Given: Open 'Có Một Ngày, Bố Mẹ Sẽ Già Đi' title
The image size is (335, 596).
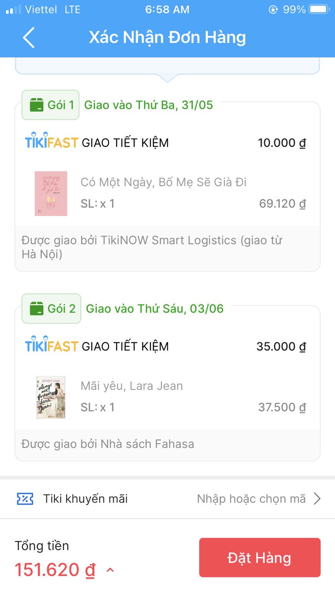Looking at the screenshot, I should click(163, 182).
